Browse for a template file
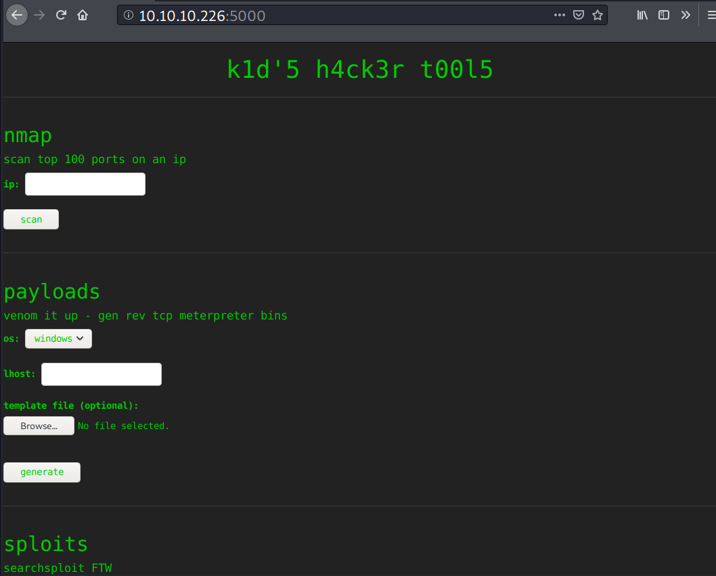Viewport: 716px width, 576px height. pos(39,426)
